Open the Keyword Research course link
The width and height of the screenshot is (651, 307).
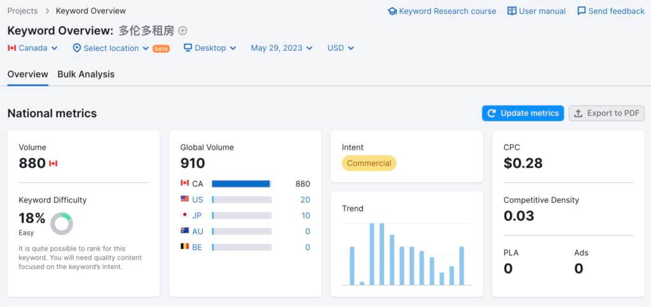click(442, 11)
